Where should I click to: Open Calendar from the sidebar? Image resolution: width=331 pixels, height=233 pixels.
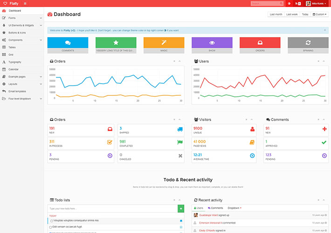(x=14, y=69)
